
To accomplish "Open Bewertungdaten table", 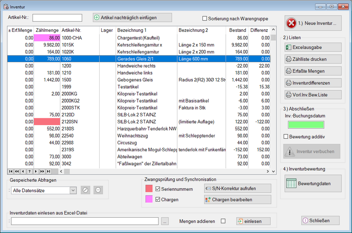I will tap(313, 183).
